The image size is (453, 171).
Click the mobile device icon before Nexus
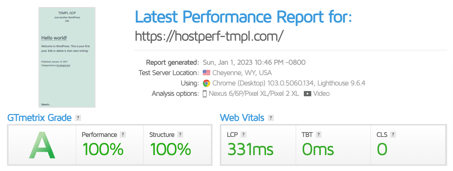point(205,94)
